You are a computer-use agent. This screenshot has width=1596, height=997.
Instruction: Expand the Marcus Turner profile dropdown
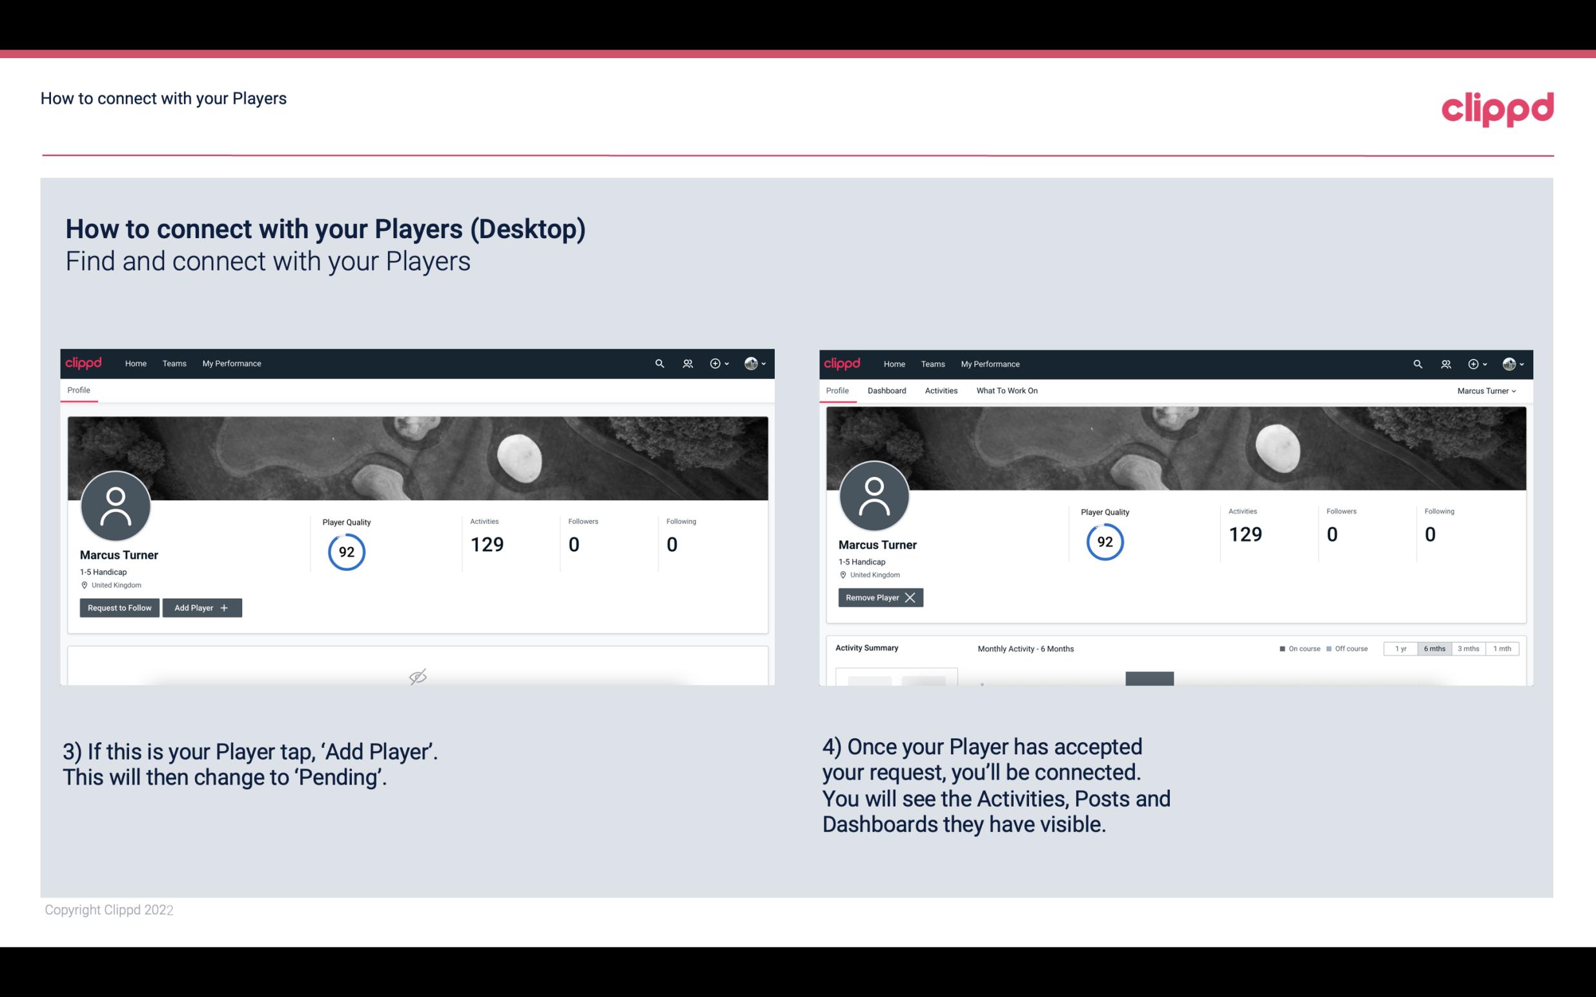pos(1488,390)
